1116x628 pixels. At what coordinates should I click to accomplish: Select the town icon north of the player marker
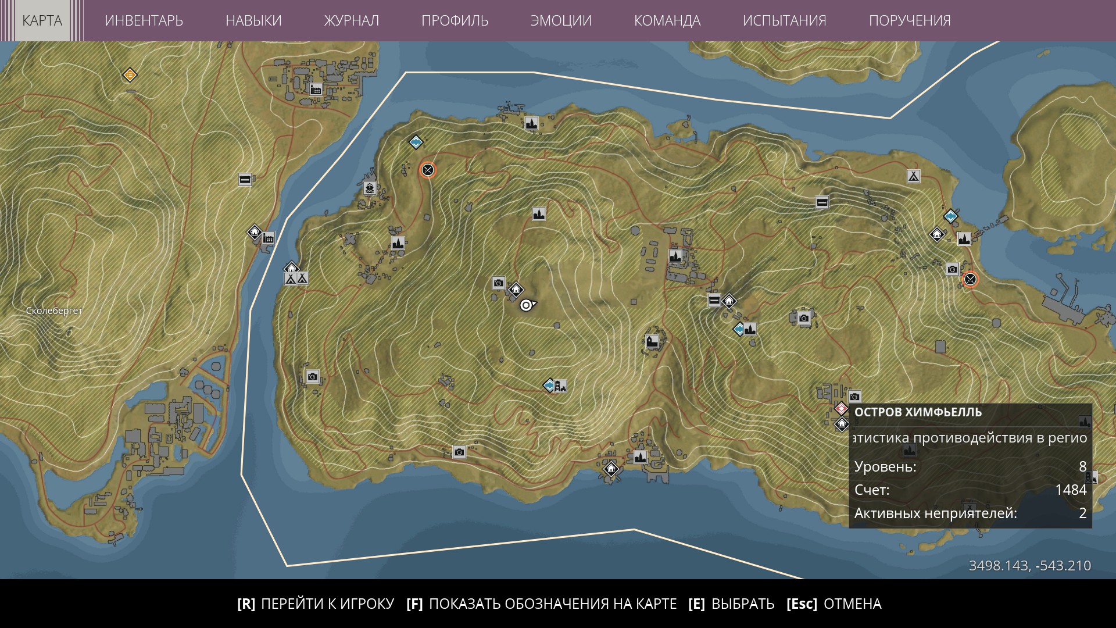539,214
